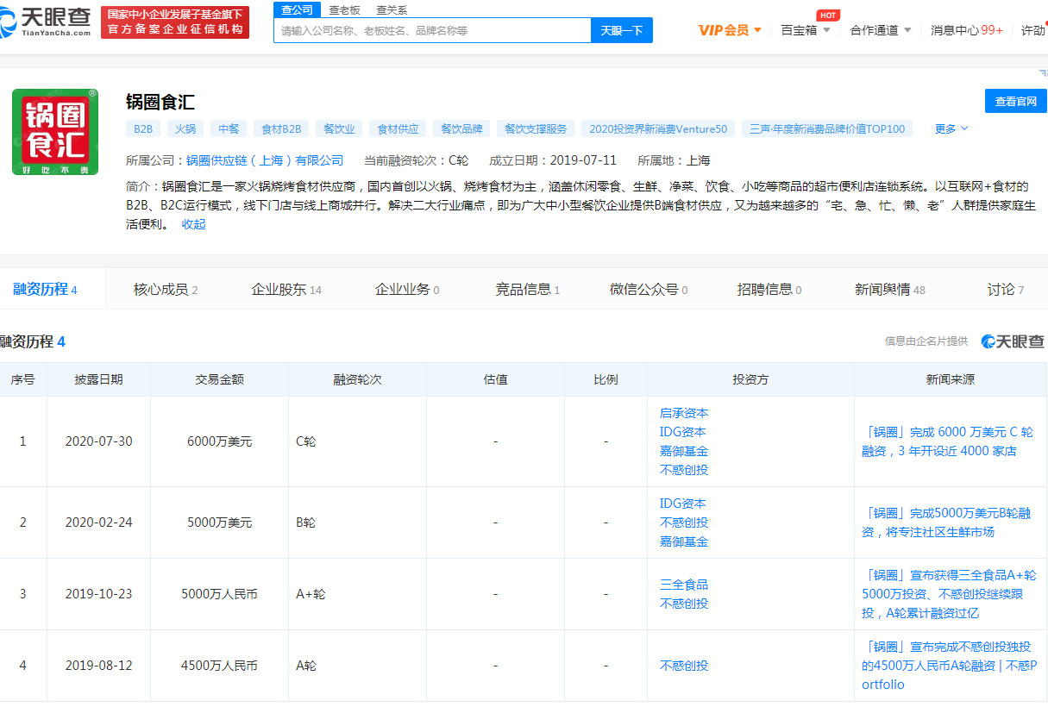Select the 披露日期 column header

coord(98,379)
